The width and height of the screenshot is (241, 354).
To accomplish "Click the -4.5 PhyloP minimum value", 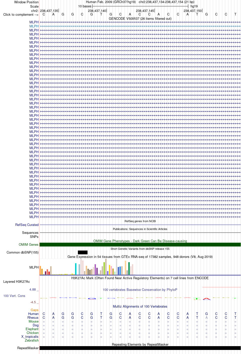I will (x=33, y=302).
